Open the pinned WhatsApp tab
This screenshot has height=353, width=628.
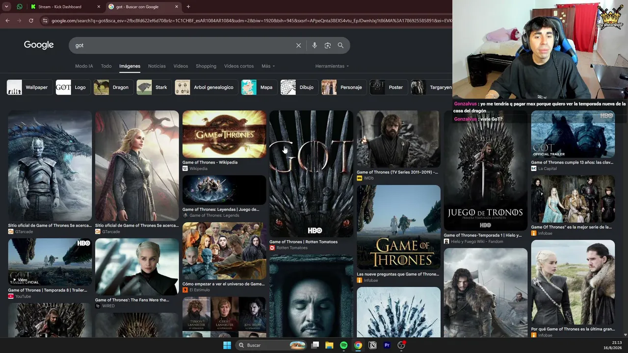[20, 7]
